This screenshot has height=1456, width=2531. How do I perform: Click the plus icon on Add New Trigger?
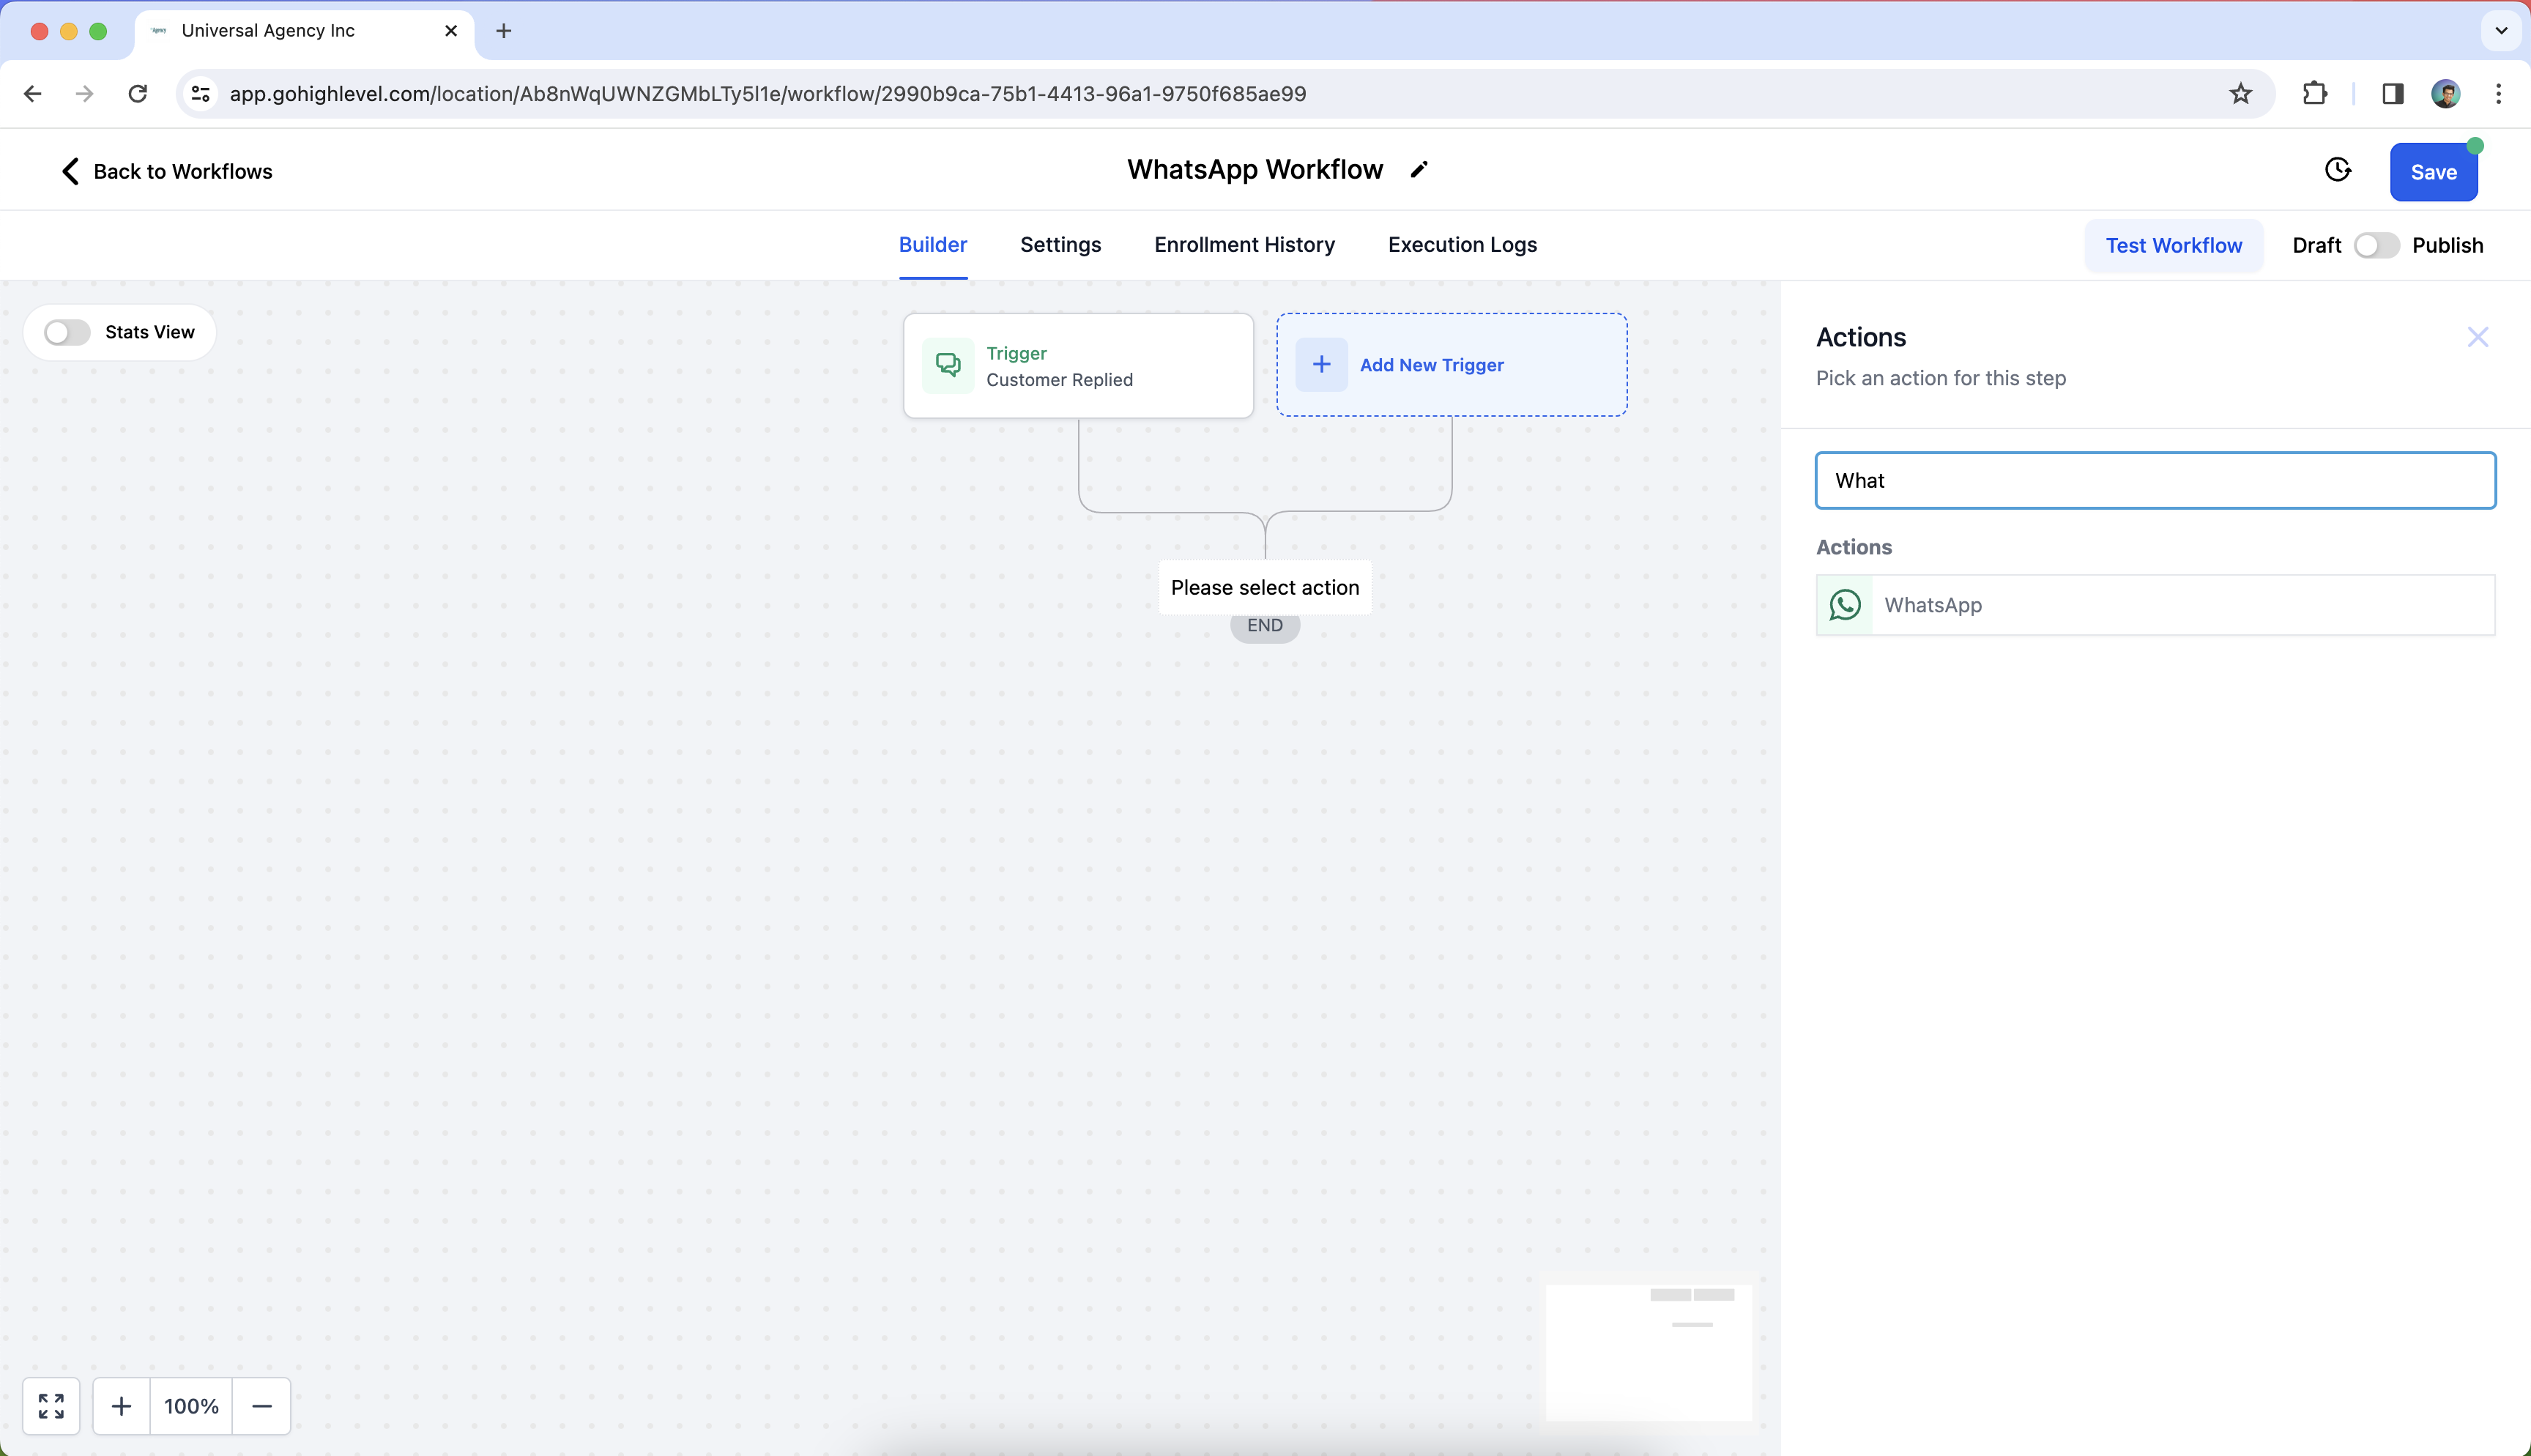(x=1320, y=365)
